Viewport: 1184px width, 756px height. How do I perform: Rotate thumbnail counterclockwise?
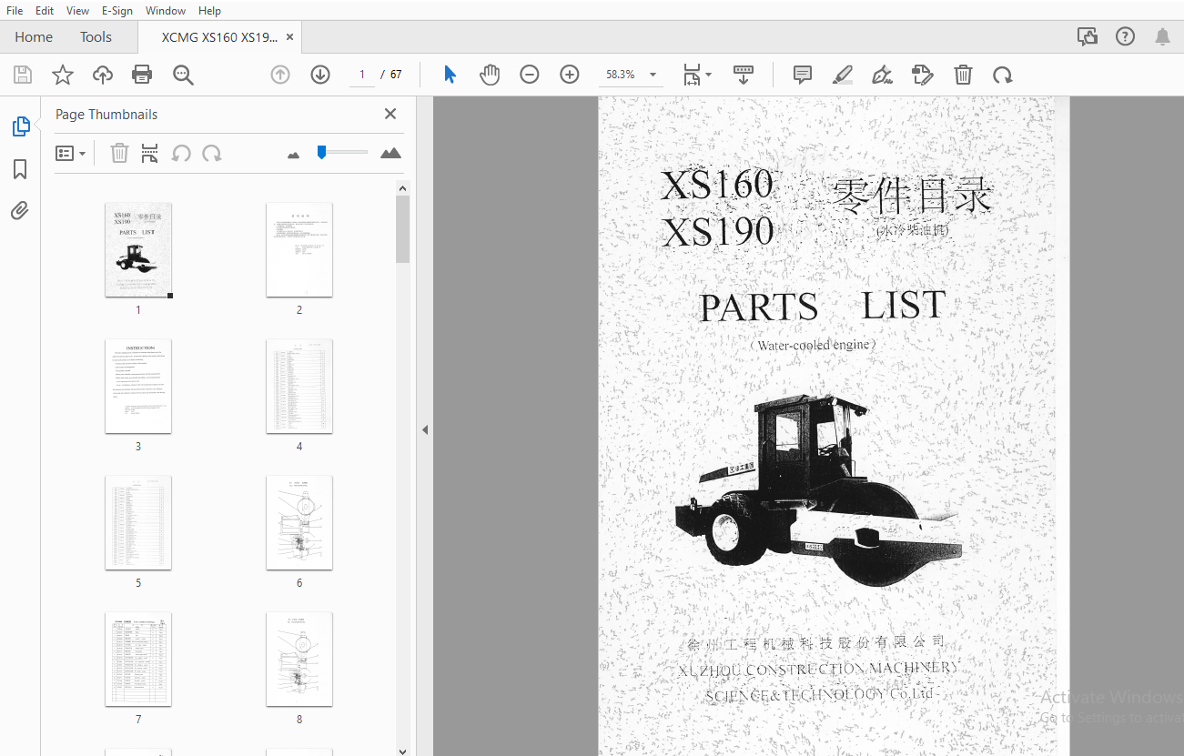[x=181, y=153]
